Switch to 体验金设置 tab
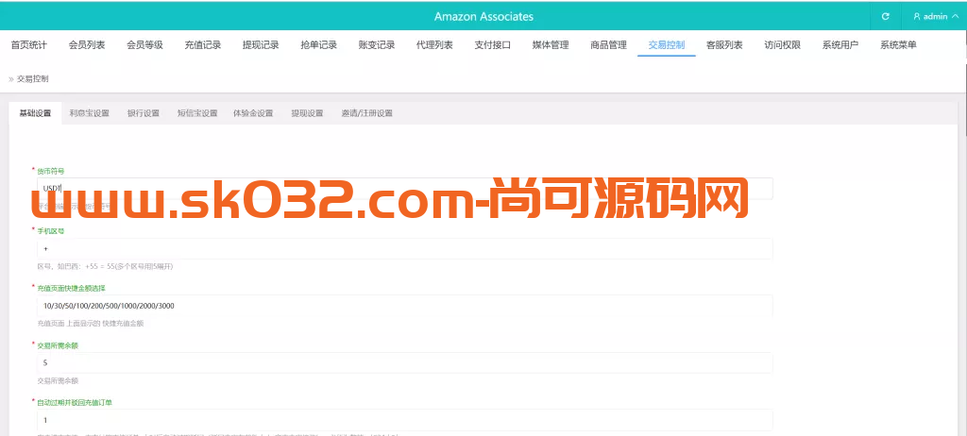The height and width of the screenshot is (436, 967). [253, 113]
